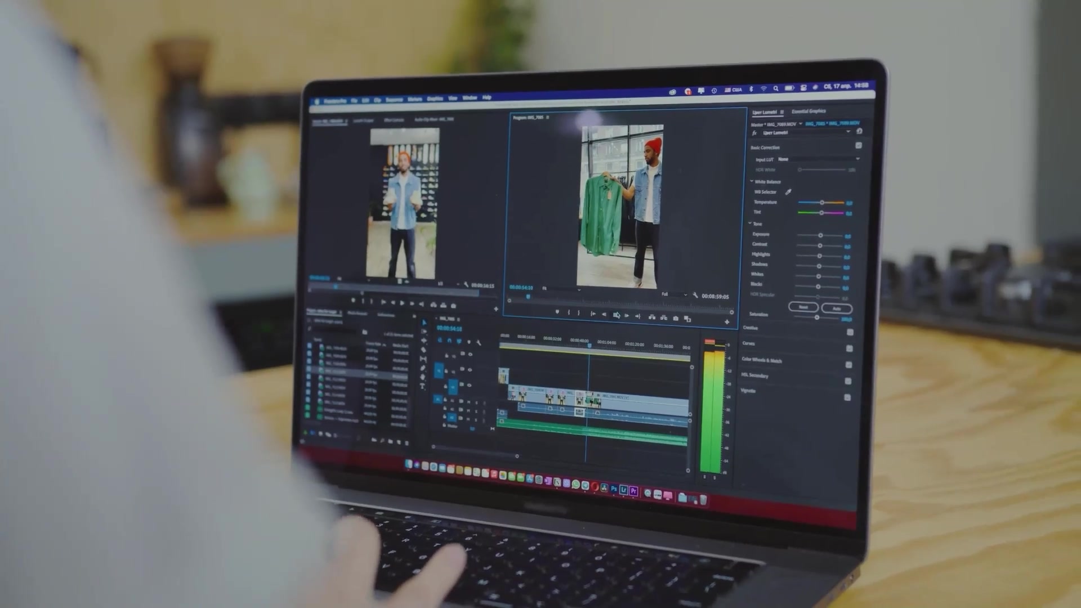1081x608 pixels.
Task: Click the Insert button in the Source monitor
Action: [x=433, y=305]
